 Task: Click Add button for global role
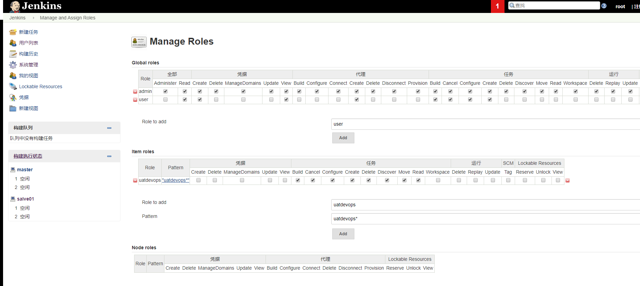point(343,138)
